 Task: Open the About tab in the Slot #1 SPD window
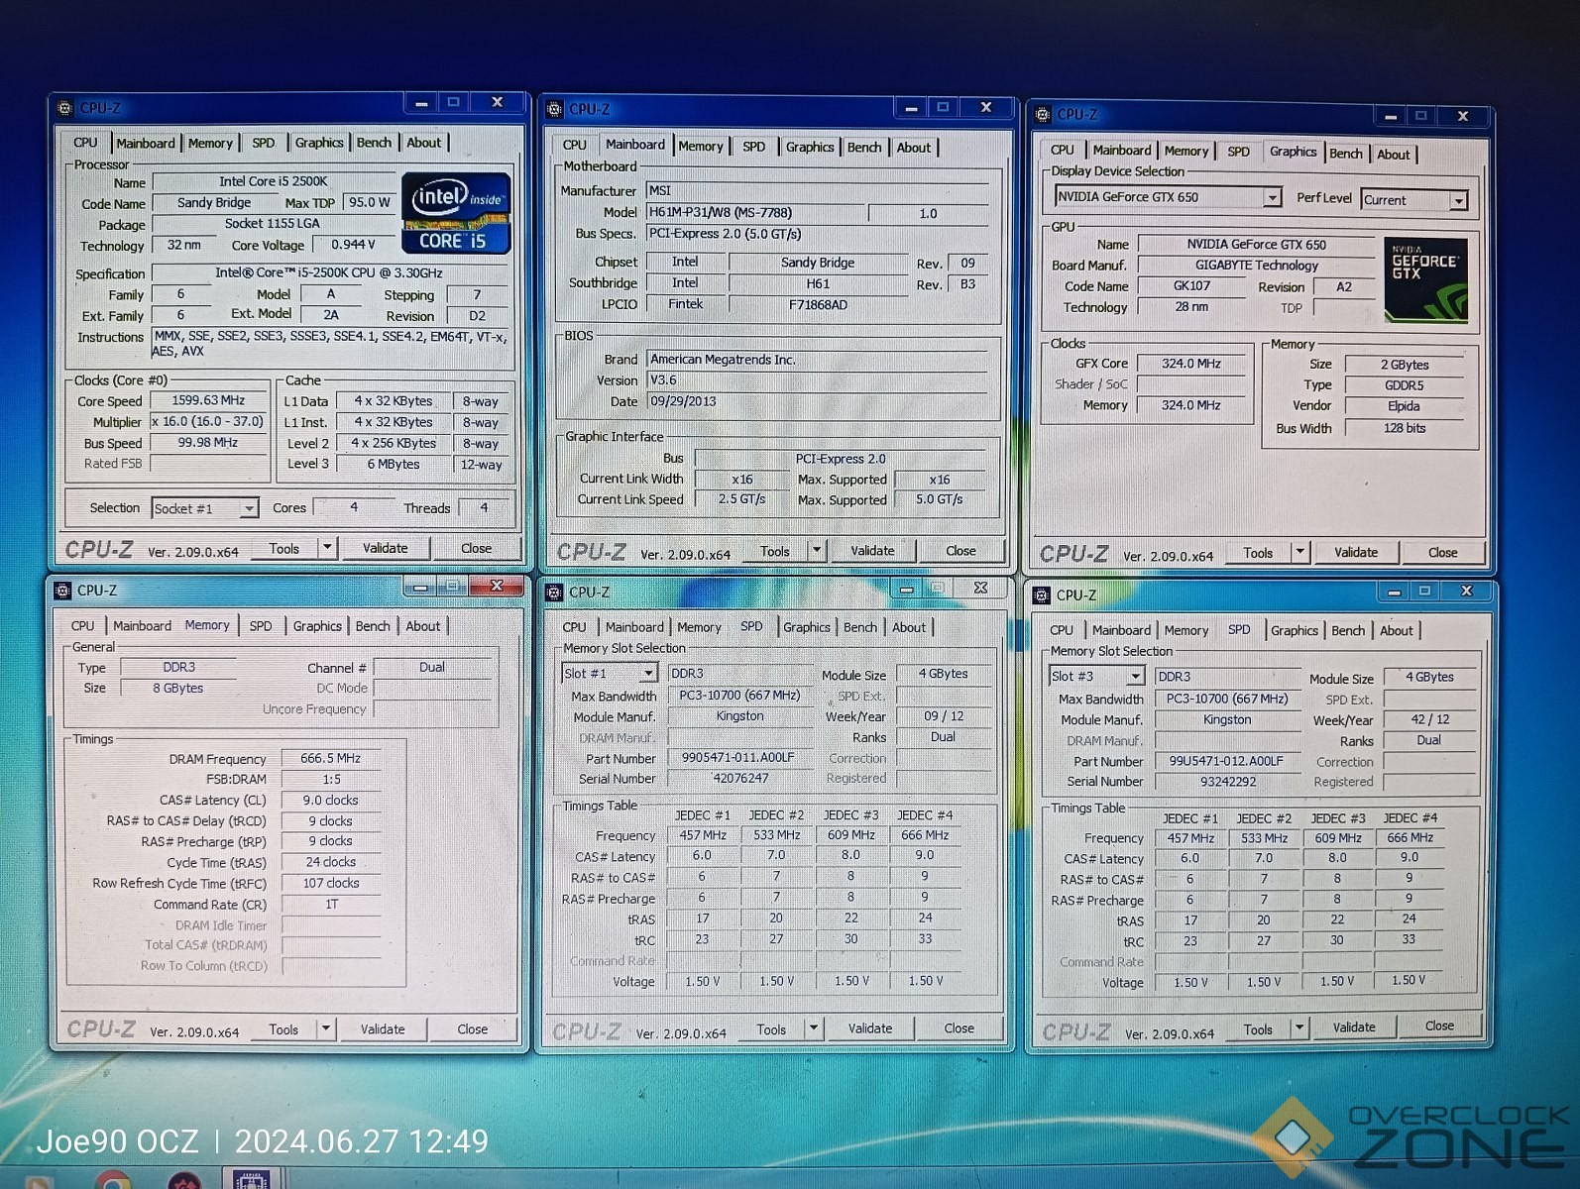(x=909, y=628)
